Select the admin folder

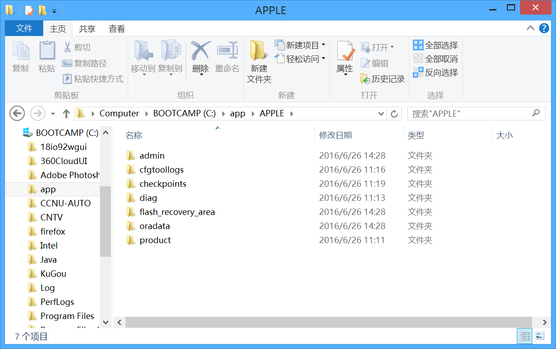coord(145,155)
